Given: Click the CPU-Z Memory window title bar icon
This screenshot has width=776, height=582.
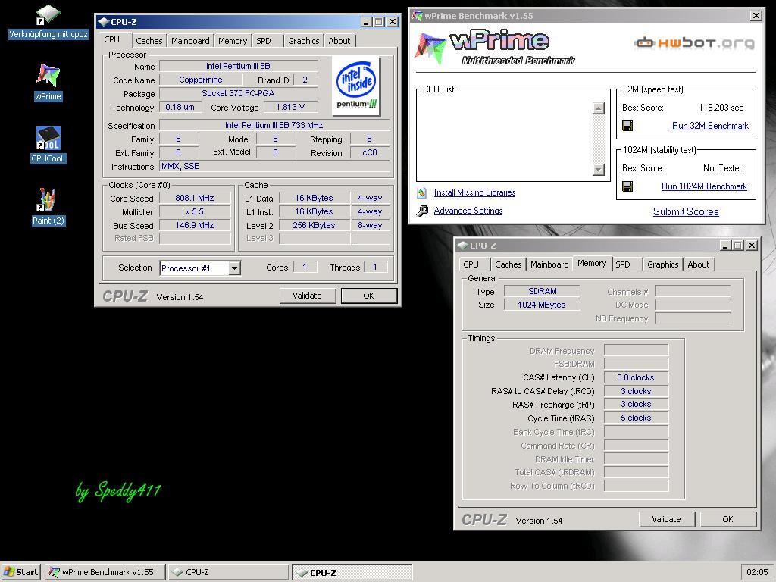Looking at the screenshot, I should (x=463, y=246).
